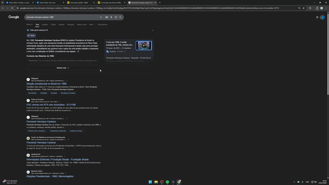329x185 pixels.
Task: Reload the current page
Action: click(12, 8)
